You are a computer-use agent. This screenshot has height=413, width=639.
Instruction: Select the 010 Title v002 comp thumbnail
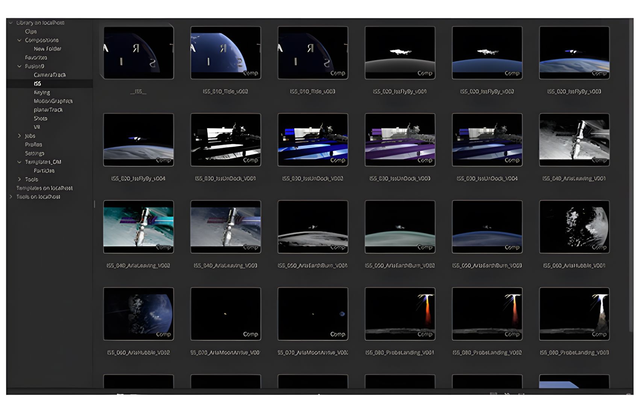226,53
